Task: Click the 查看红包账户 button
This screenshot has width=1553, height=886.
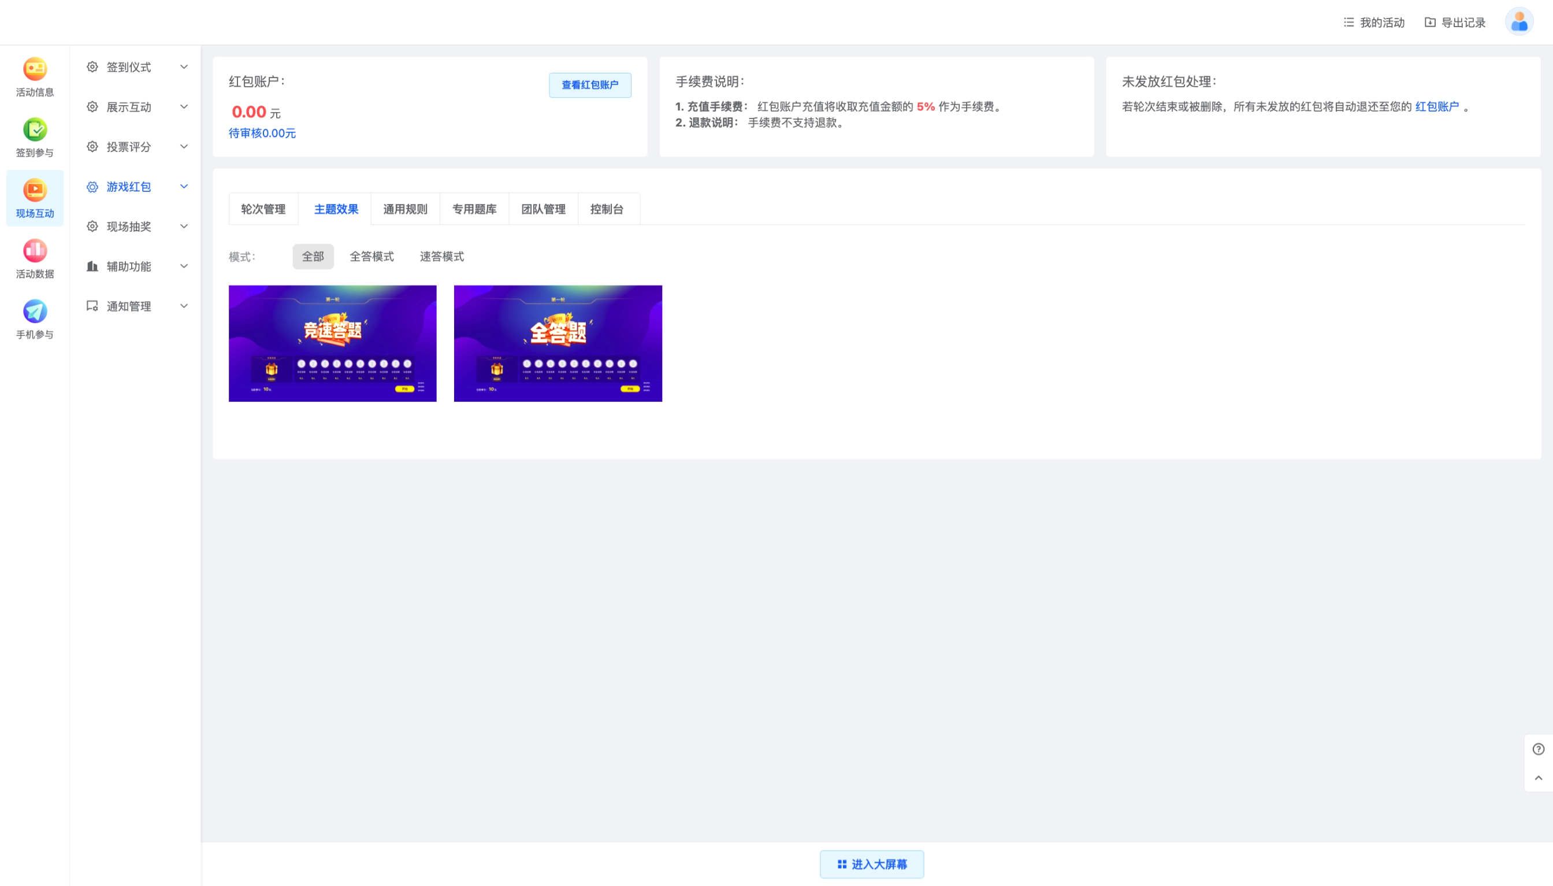Action: [589, 85]
